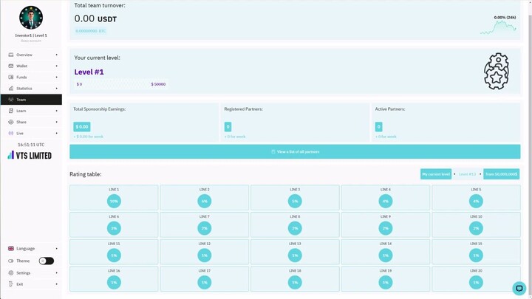Click the LINE 8 rating card
Screen dimensions: 532x299
[295, 224]
